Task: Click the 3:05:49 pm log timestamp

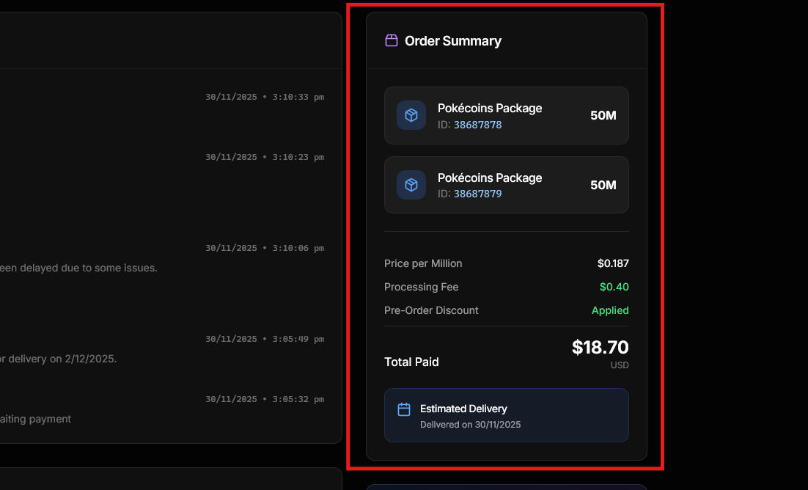Action: click(265, 339)
